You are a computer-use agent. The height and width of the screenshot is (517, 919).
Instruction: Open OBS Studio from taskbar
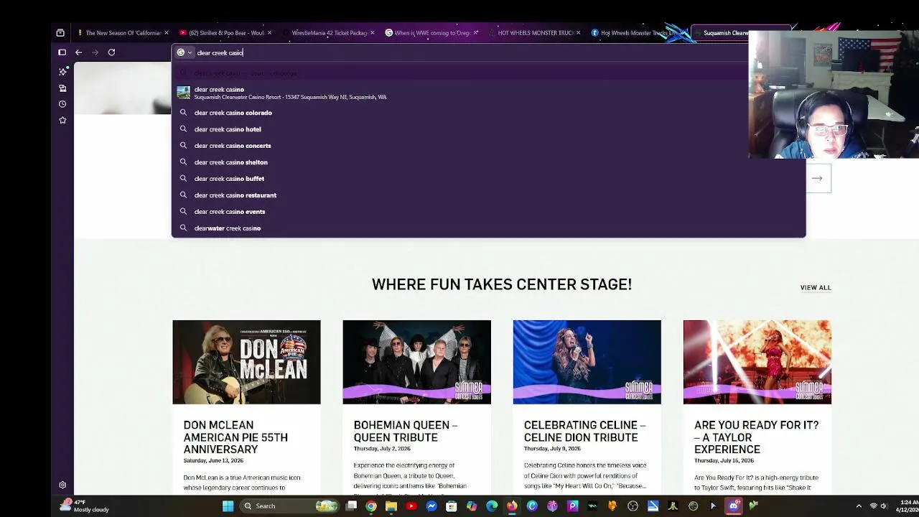click(633, 506)
